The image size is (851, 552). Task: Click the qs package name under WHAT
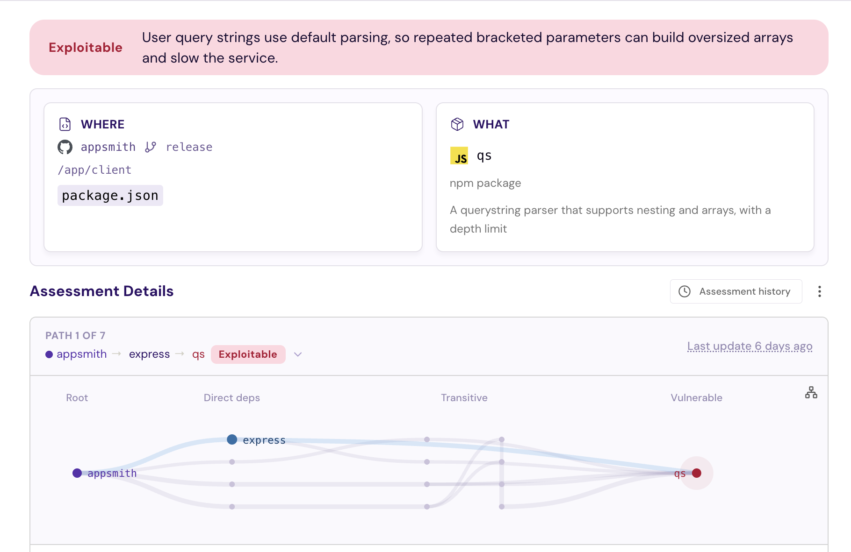484,156
